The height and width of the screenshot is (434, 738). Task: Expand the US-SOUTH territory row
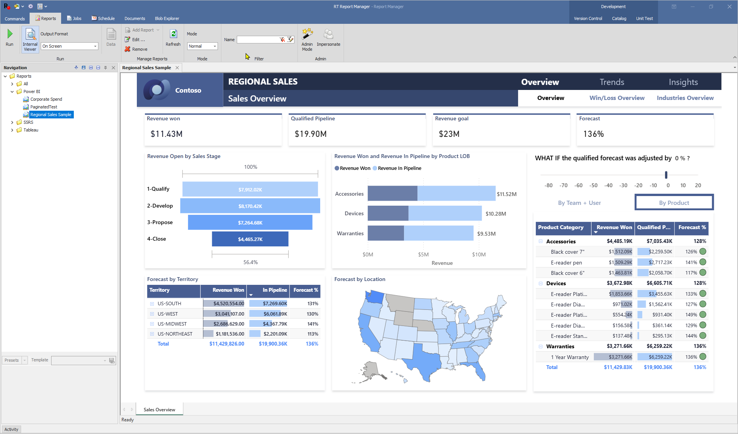pyautogui.click(x=152, y=304)
